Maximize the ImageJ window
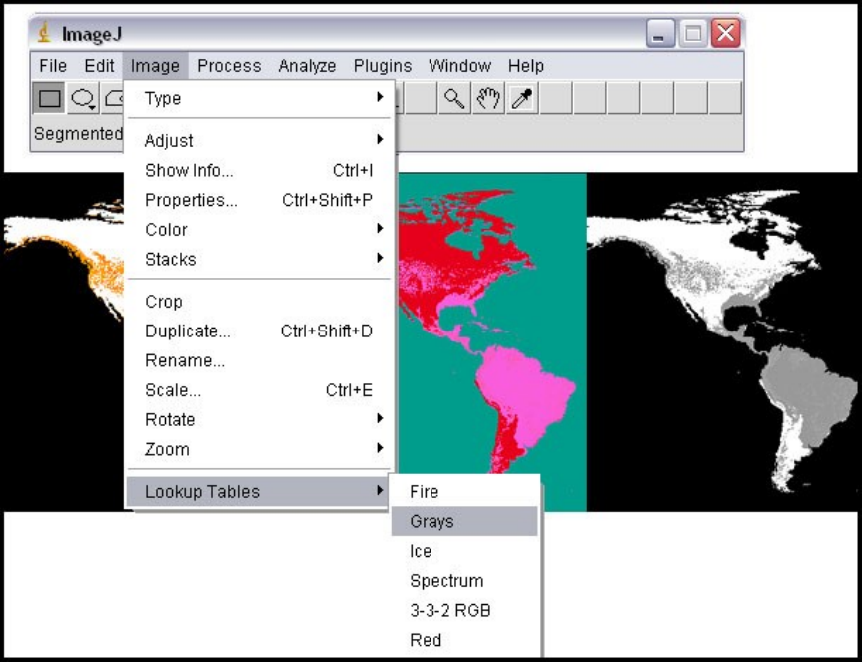The image size is (862, 662). 692,34
